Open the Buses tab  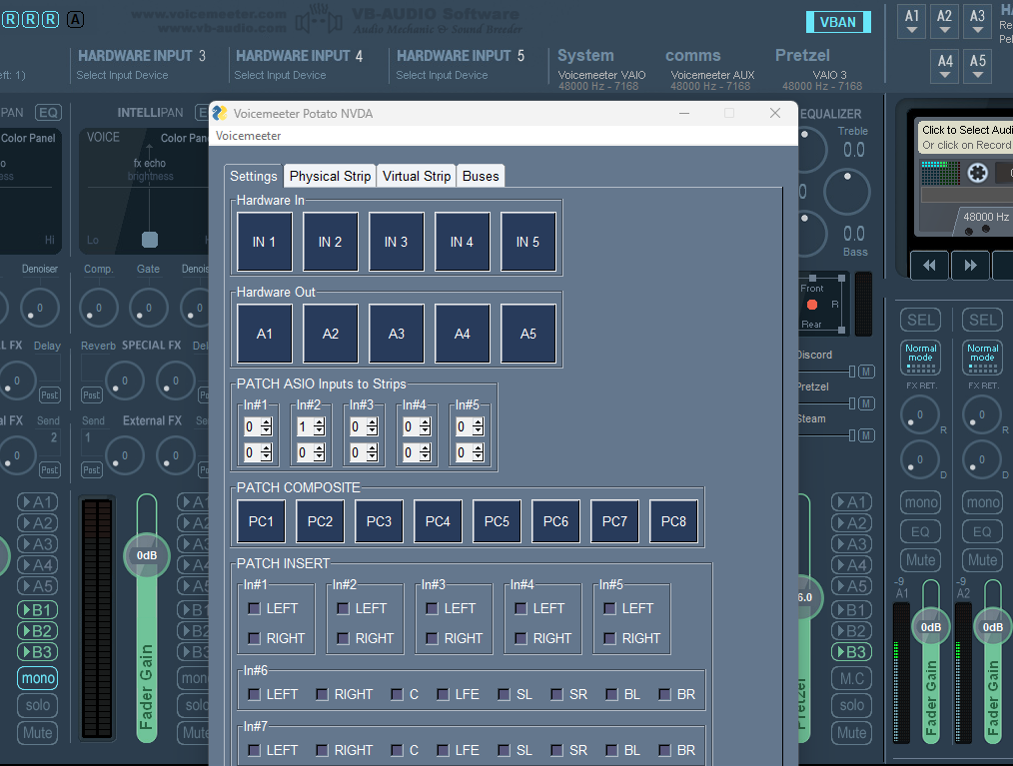pyautogui.click(x=481, y=176)
